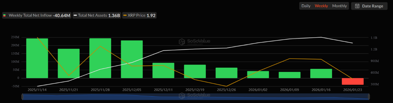Viewport: 393px width, 103px height.
Task: Select the 2025/11/28 green bar
Action: pyautogui.click(x=100, y=58)
